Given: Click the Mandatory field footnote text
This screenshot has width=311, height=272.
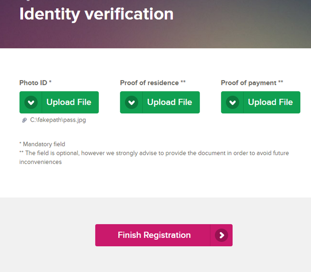Looking at the screenshot, I should 44,144.
